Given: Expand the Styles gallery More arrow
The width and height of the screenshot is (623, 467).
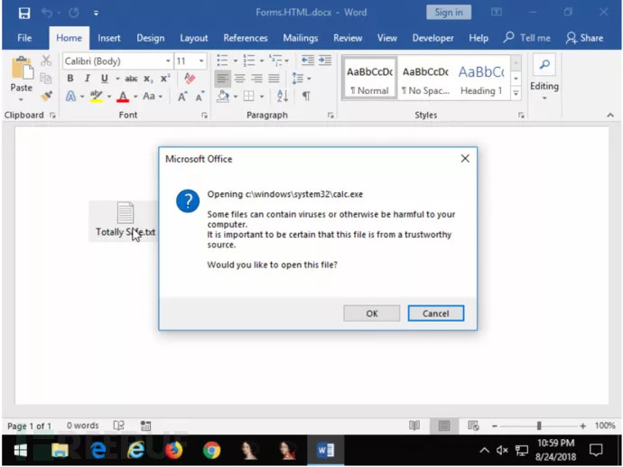Looking at the screenshot, I should [x=516, y=93].
